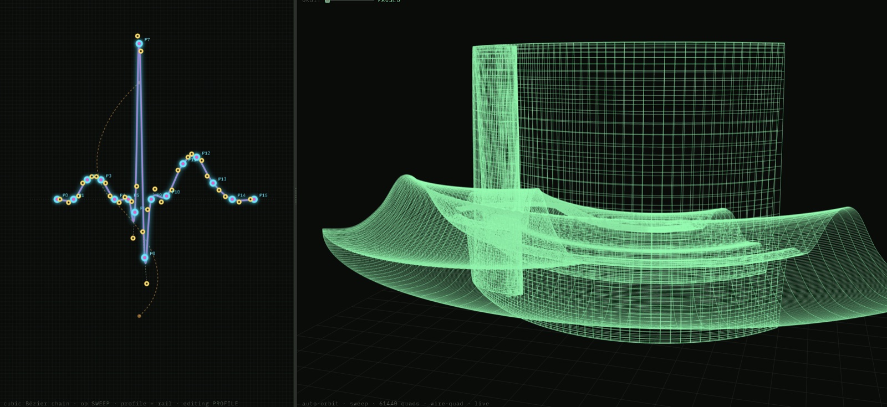Select anchor point P13 on the profile curve
Image resolution: width=887 pixels, height=407 pixels.
[x=213, y=183]
